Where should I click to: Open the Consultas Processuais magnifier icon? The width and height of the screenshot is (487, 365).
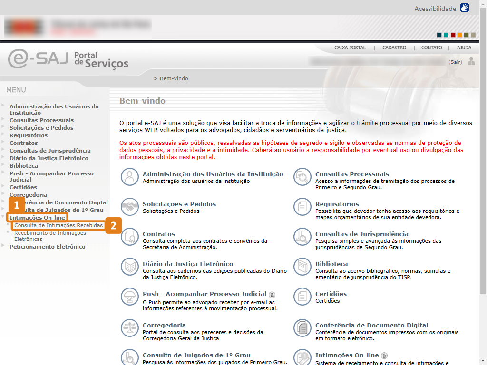(x=302, y=176)
